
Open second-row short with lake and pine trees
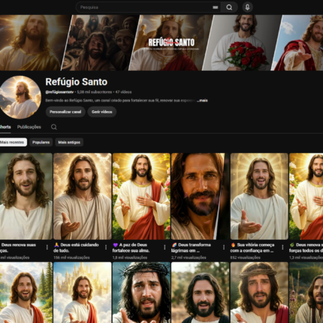click(26, 292)
